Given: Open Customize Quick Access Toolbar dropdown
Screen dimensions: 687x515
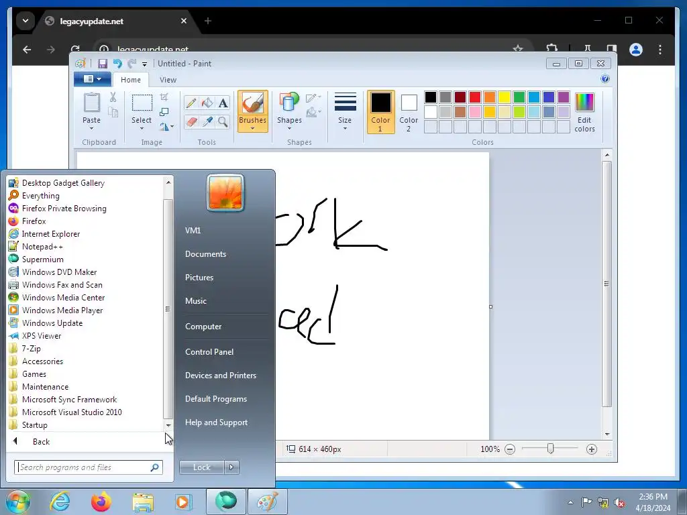Looking at the screenshot, I should [144, 64].
